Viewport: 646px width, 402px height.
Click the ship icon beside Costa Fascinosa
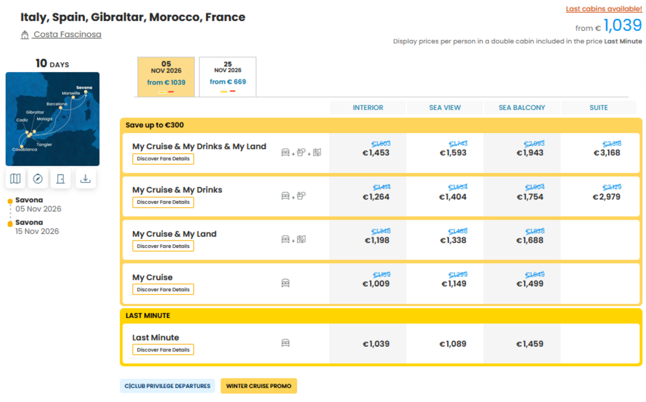[x=25, y=35]
